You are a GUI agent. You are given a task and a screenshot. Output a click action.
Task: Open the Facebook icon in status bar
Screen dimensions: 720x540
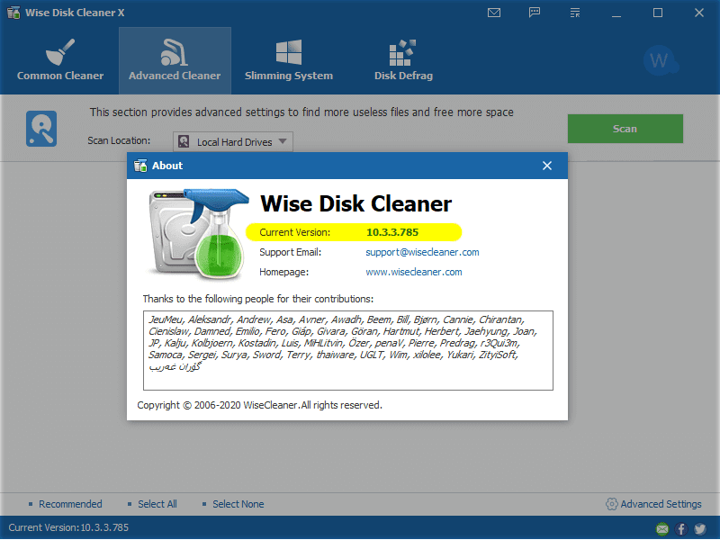681,529
